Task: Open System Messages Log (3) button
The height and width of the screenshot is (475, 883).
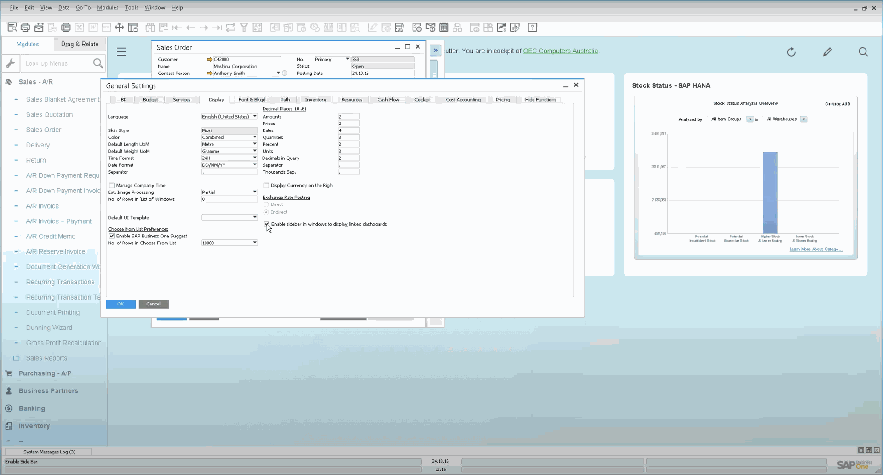Action: (x=49, y=452)
